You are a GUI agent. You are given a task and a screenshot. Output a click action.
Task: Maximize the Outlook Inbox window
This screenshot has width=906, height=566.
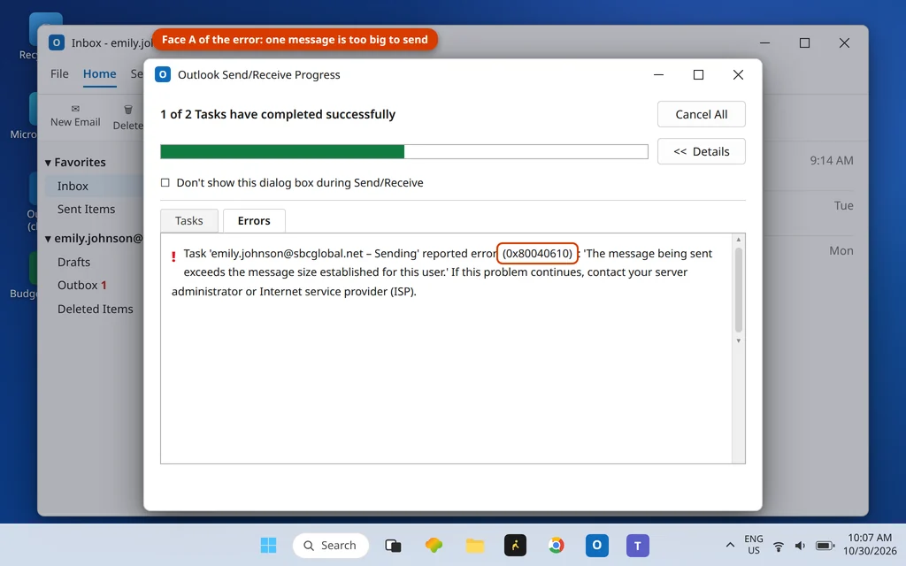(804, 42)
